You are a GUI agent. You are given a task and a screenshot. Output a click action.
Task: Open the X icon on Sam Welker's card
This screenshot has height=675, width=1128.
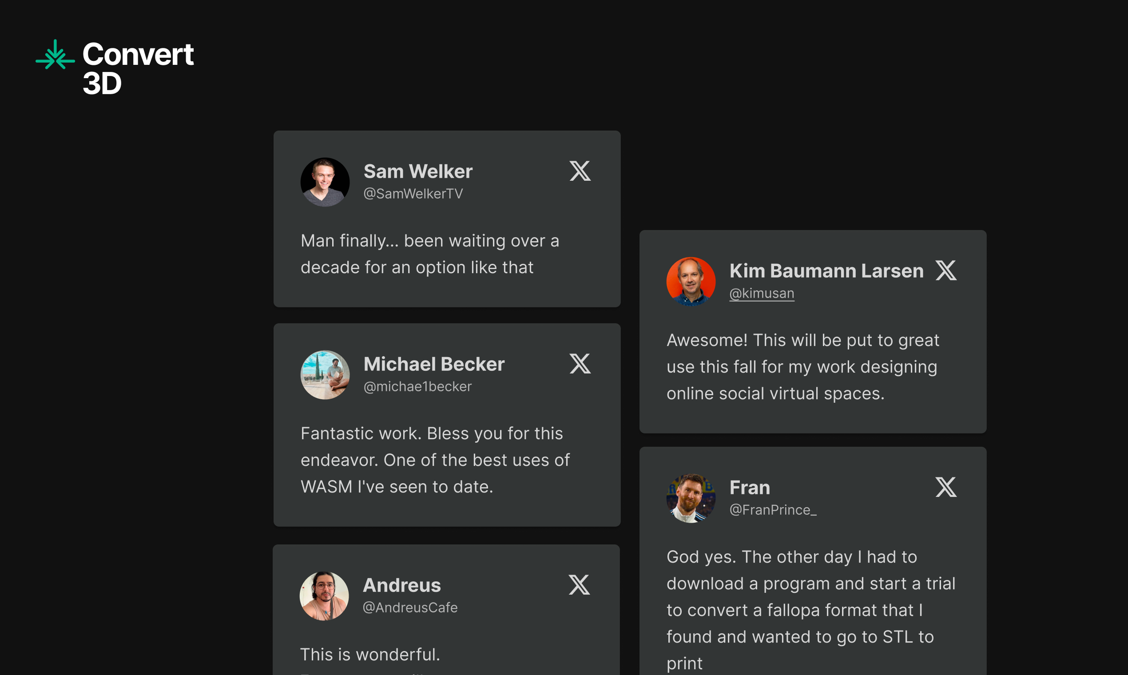pyautogui.click(x=580, y=171)
